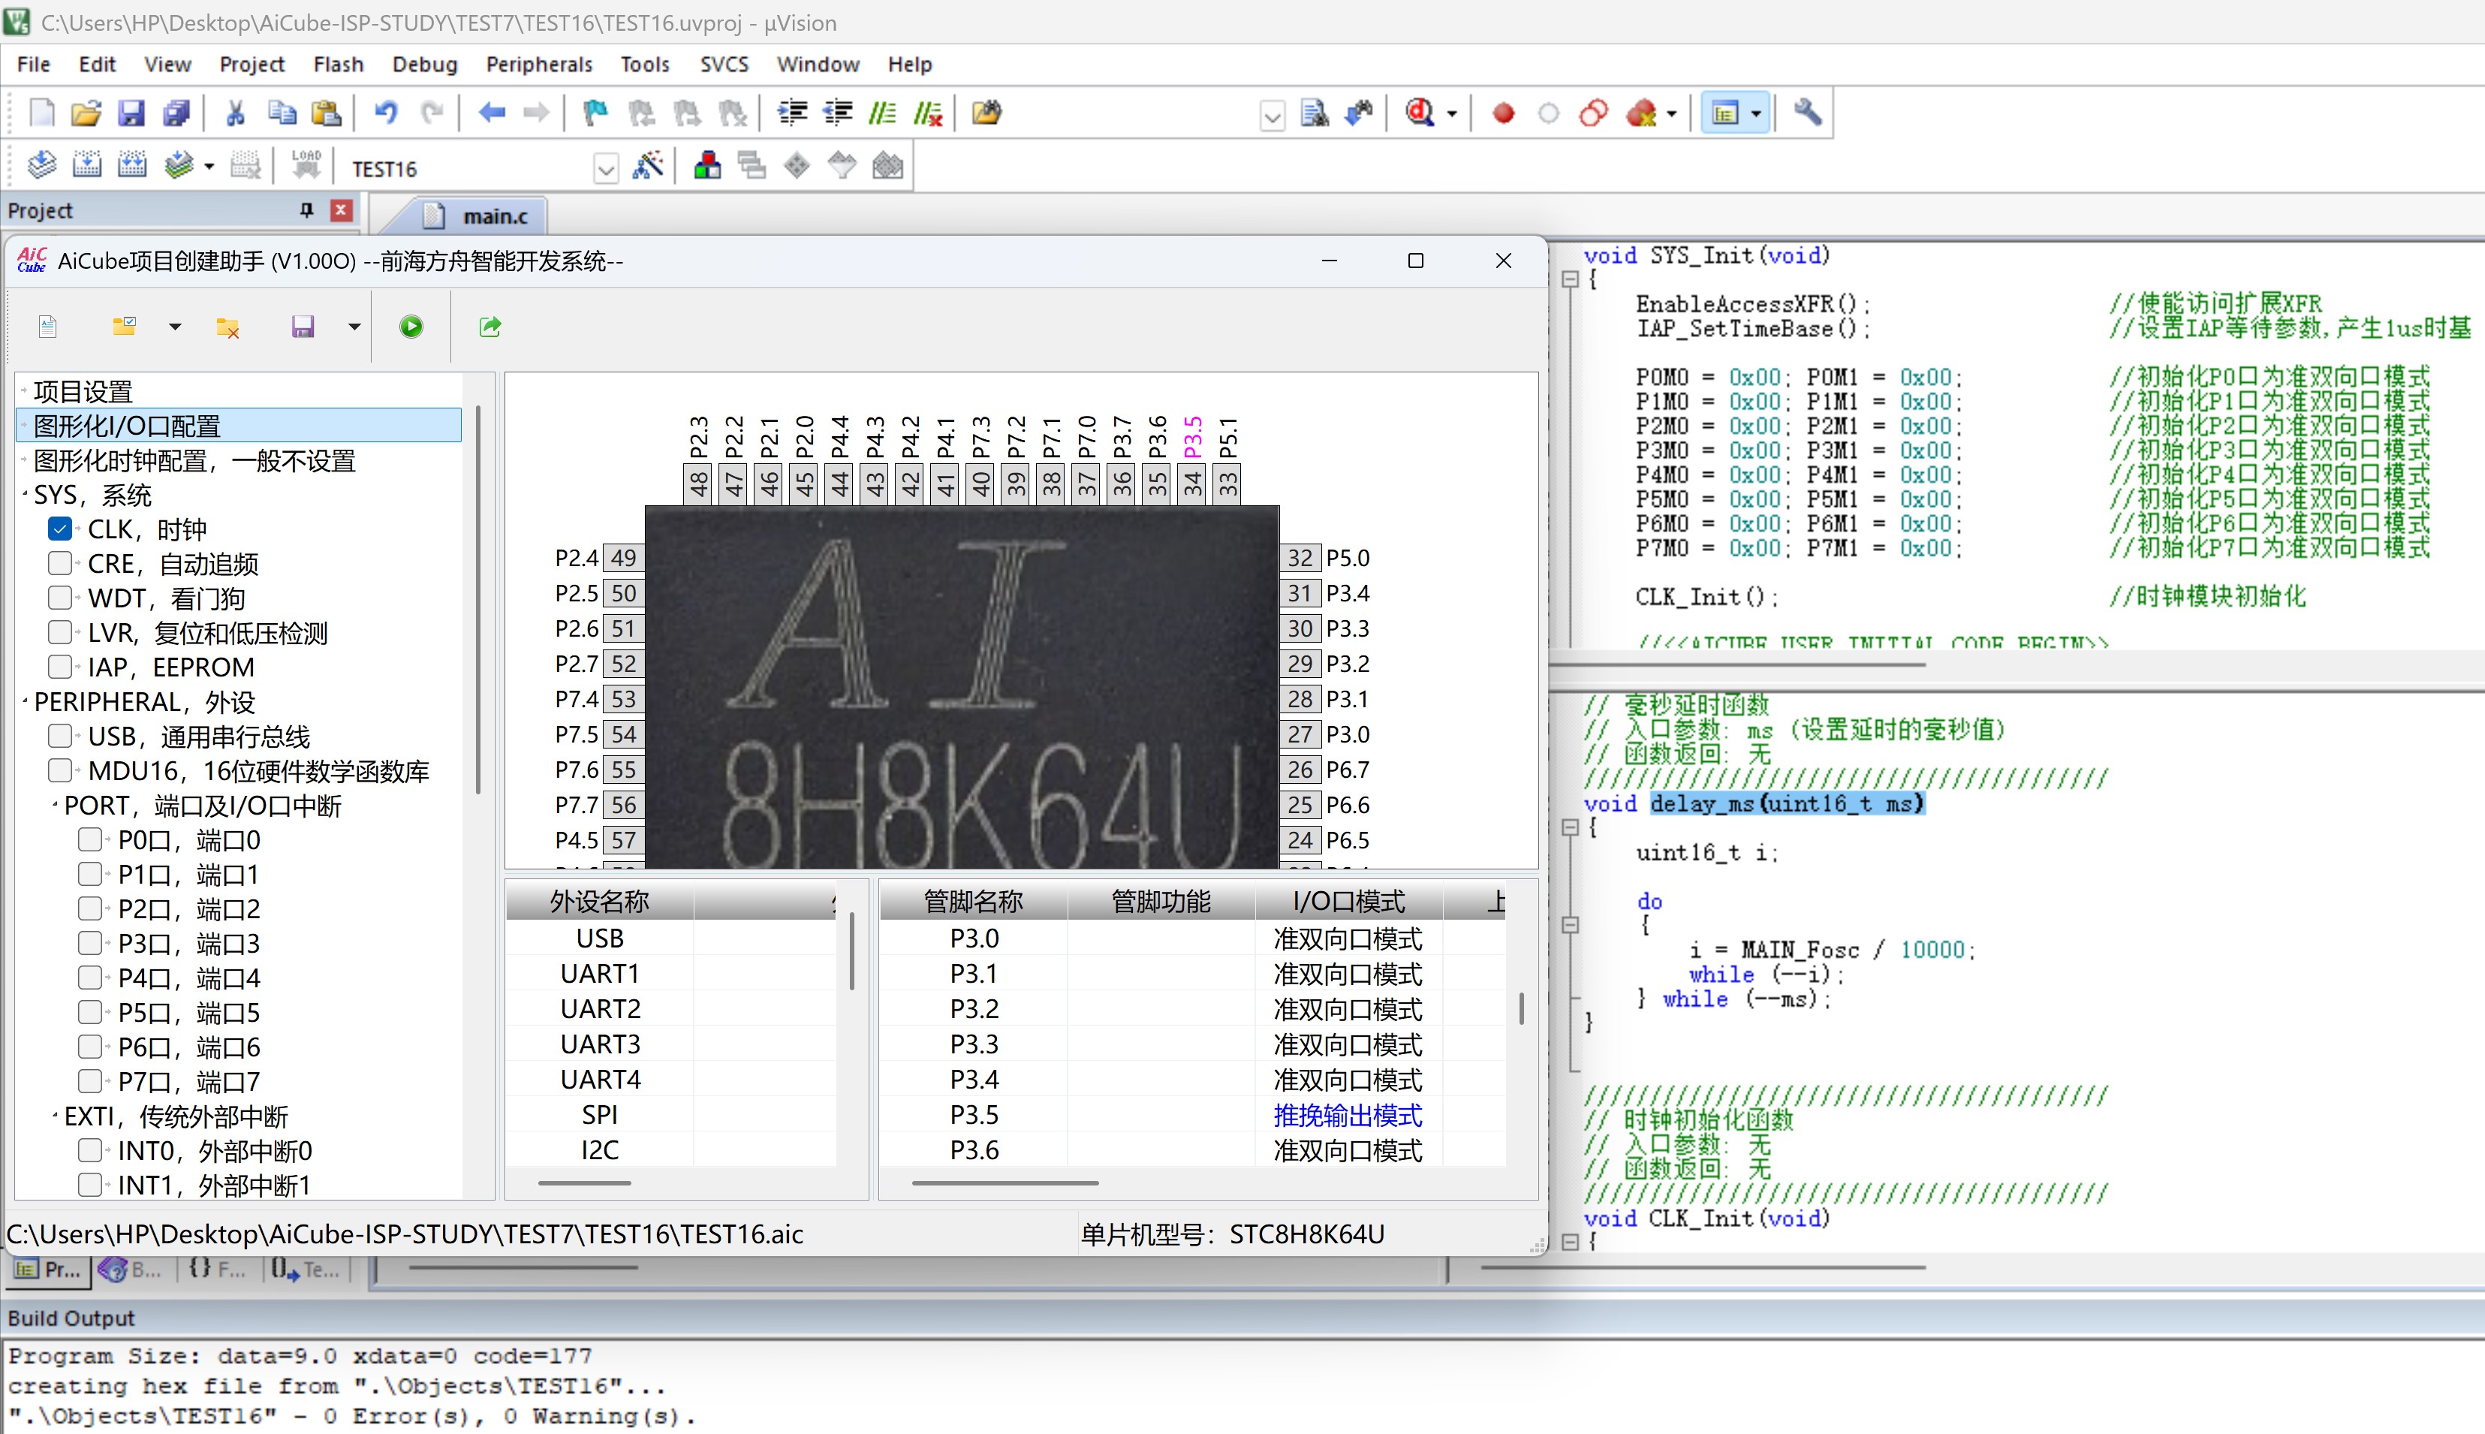Select 图形化I/O口配置 tree item

tap(239, 426)
